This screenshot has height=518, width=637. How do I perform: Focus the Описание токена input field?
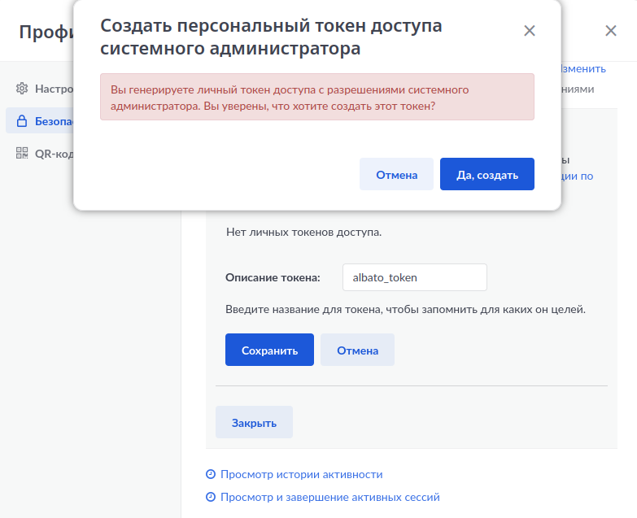point(414,277)
